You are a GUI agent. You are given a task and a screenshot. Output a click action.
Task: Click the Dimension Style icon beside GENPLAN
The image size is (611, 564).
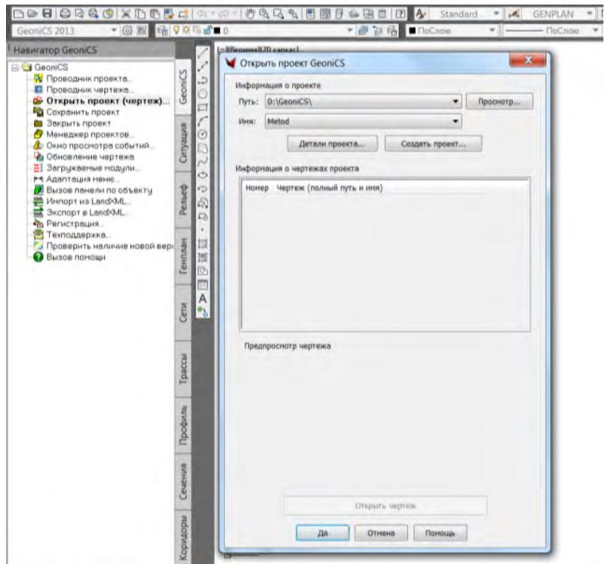pos(514,14)
